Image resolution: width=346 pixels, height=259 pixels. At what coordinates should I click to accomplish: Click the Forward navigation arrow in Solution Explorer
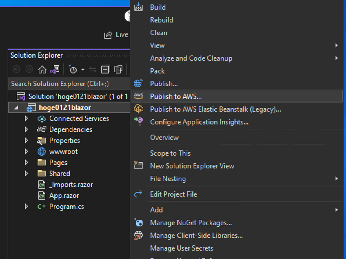(29, 70)
